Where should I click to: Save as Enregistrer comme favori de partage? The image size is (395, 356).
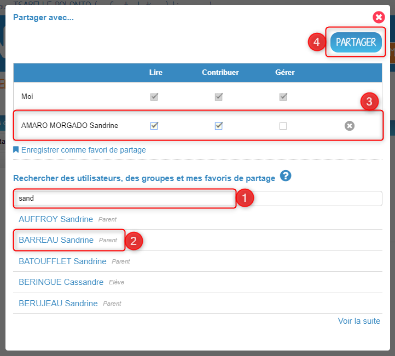click(x=83, y=150)
